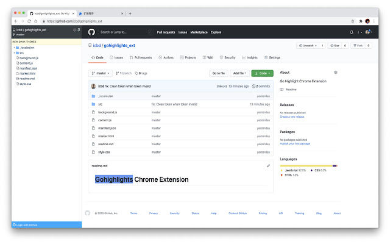Open the Unwatch dropdown

tap(308, 46)
